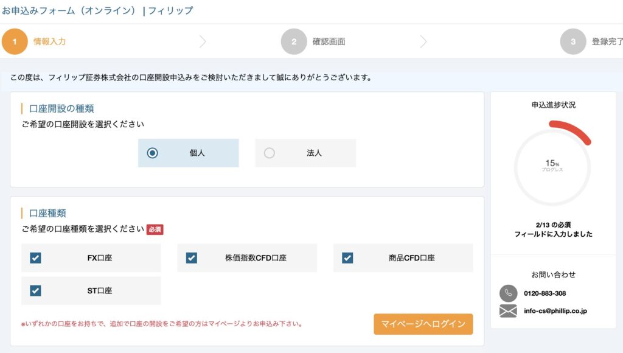Click the chevron after 情報入力 step
623x353 pixels.
(203, 41)
